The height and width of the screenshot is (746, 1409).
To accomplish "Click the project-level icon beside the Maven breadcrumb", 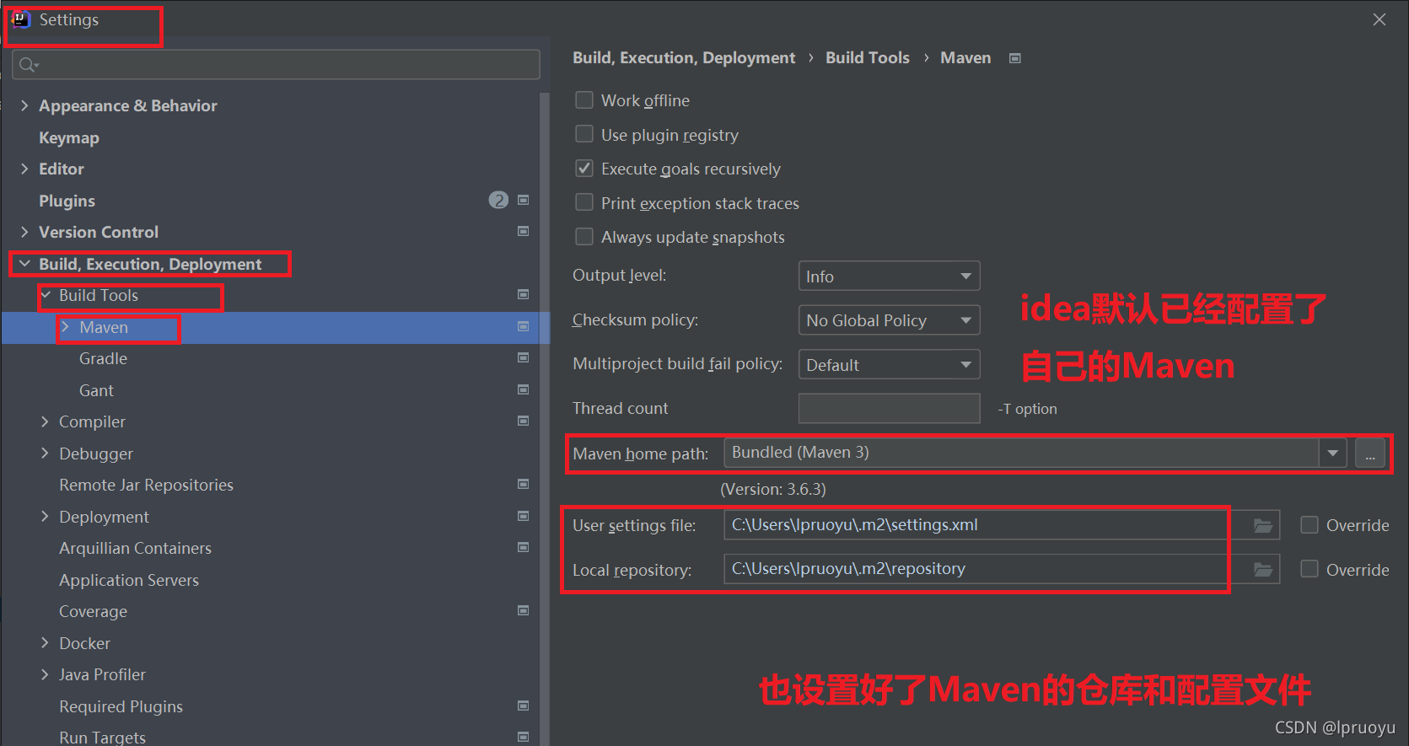I will pyautogui.click(x=1015, y=58).
